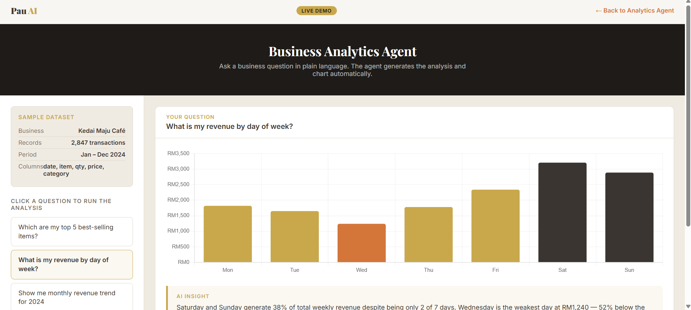691x310 pixels.
Task: Click the Saturday revenue bar
Action: click(x=562, y=212)
